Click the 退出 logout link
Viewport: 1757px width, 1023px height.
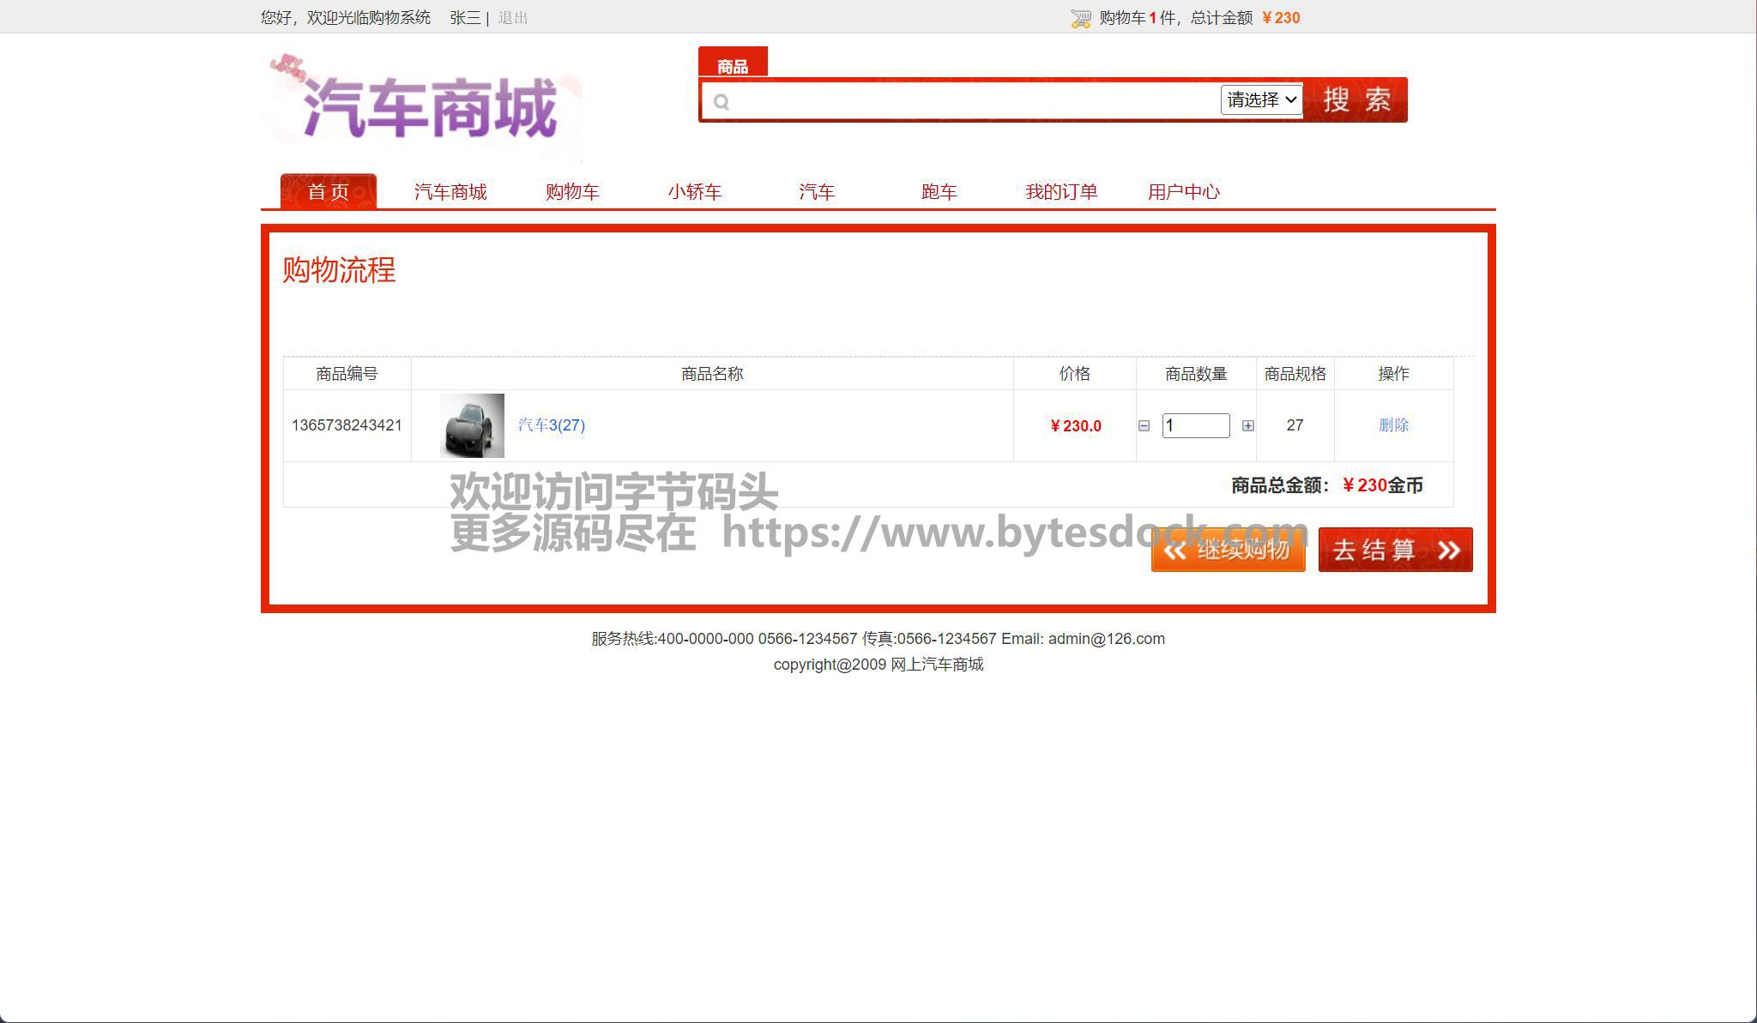click(x=513, y=18)
